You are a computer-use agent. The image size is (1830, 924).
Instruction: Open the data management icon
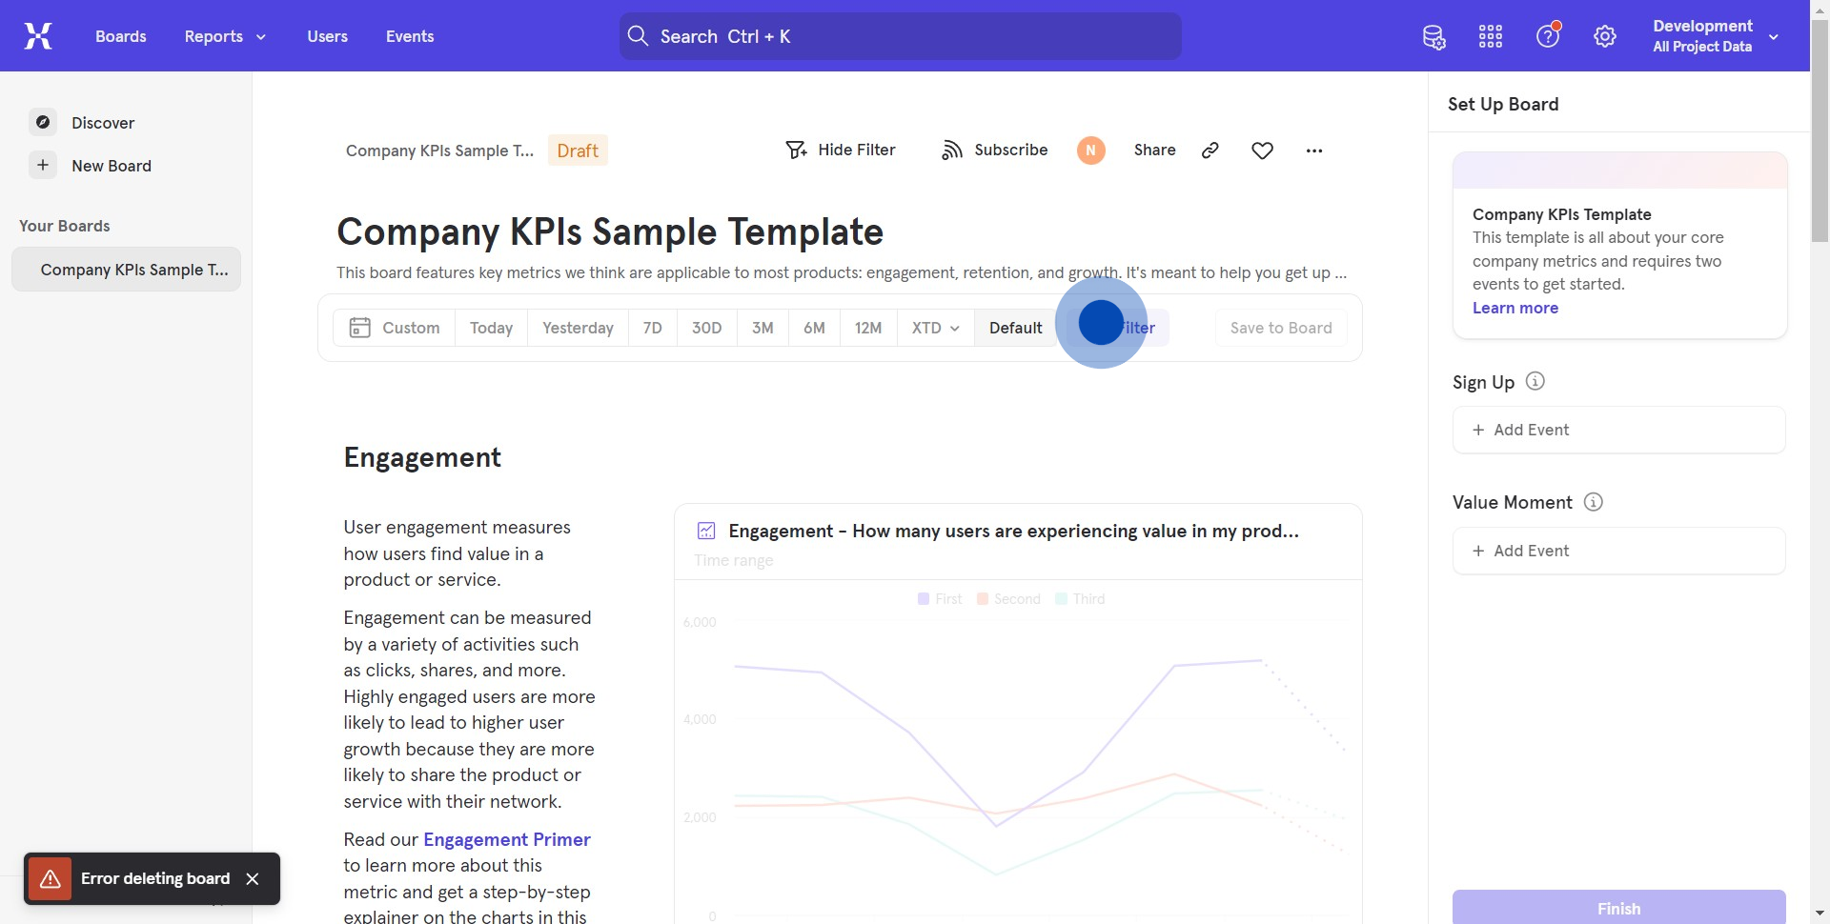(x=1433, y=37)
